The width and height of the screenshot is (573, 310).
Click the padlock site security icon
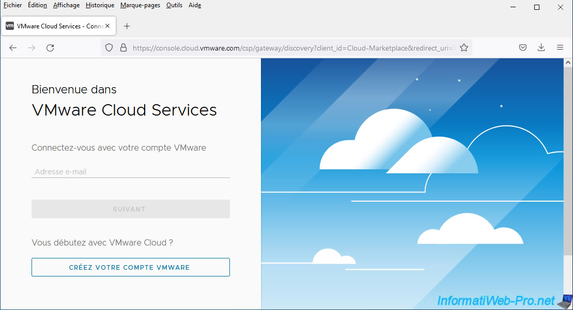(x=123, y=47)
